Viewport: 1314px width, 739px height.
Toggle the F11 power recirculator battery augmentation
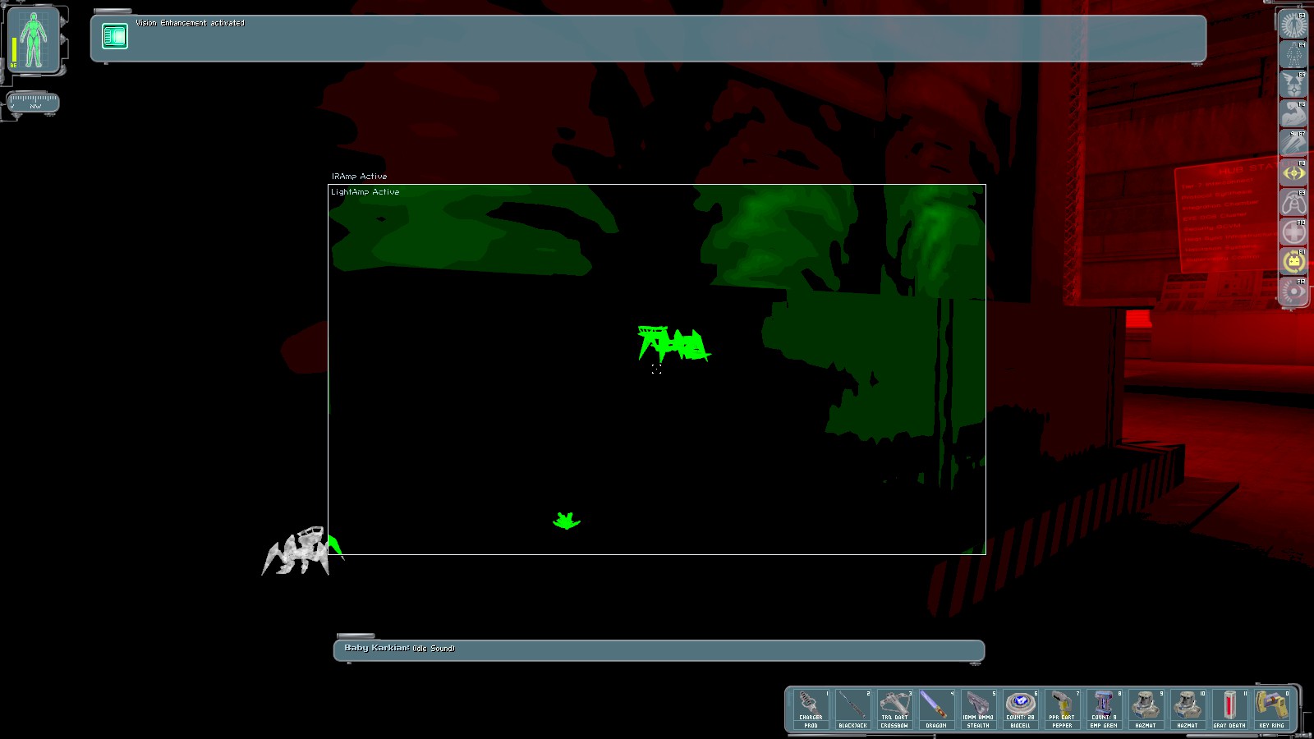pos(1293,262)
